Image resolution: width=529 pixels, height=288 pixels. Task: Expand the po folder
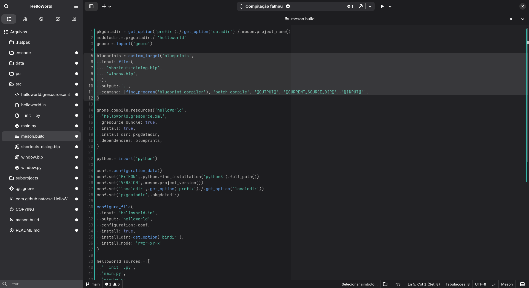coord(41,74)
